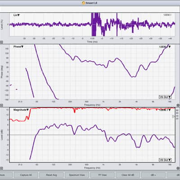The width and height of the screenshot is (180, 180).
Task: Click the 12EM.1 label in the impulse response pane
Action: click(167, 15)
